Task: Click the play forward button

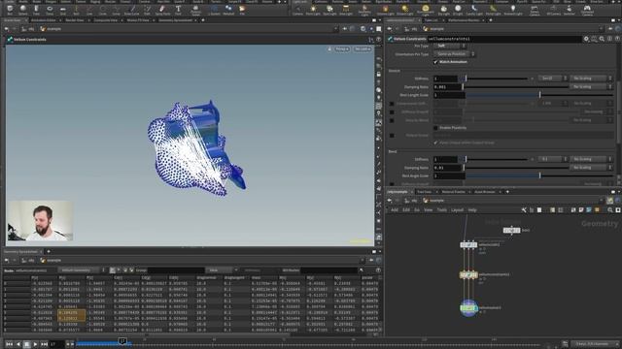Action: pyautogui.click(x=35, y=344)
